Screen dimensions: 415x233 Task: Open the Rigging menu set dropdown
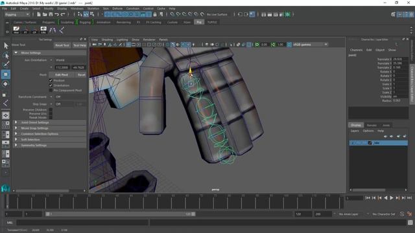[17, 14]
